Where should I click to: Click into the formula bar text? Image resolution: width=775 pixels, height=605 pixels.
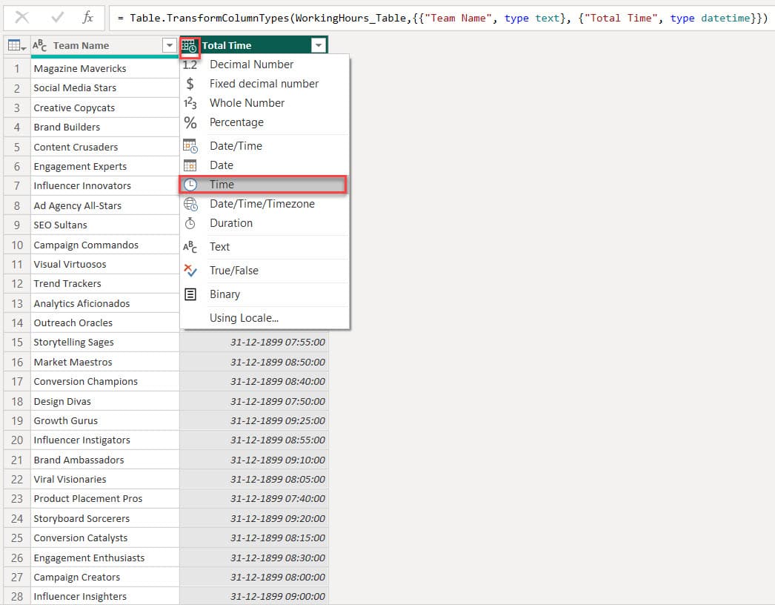click(x=442, y=19)
